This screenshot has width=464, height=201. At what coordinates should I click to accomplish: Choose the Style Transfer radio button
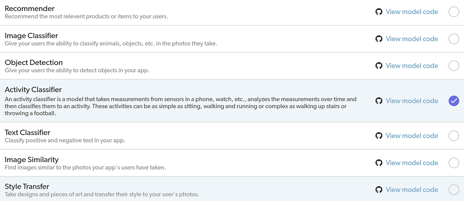[454, 190]
